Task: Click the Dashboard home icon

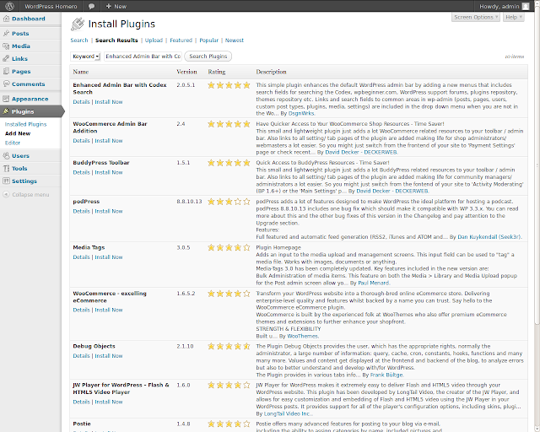Action: click(6, 19)
